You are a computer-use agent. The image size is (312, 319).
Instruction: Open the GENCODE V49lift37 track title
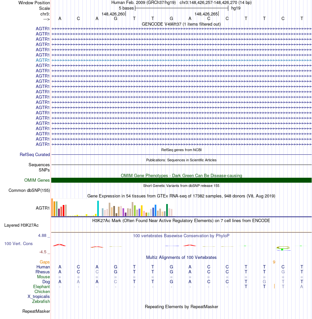pos(181,24)
